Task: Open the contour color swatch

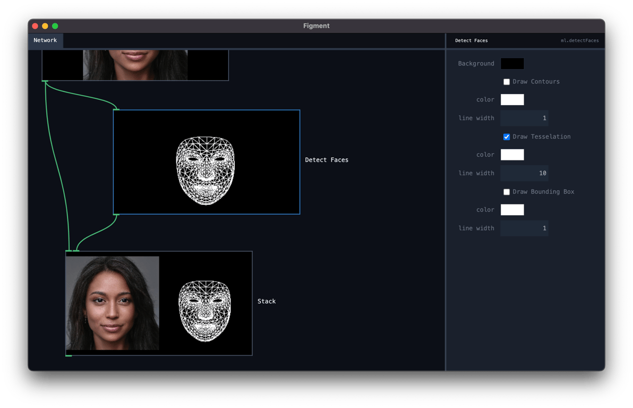Action: coord(512,99)
